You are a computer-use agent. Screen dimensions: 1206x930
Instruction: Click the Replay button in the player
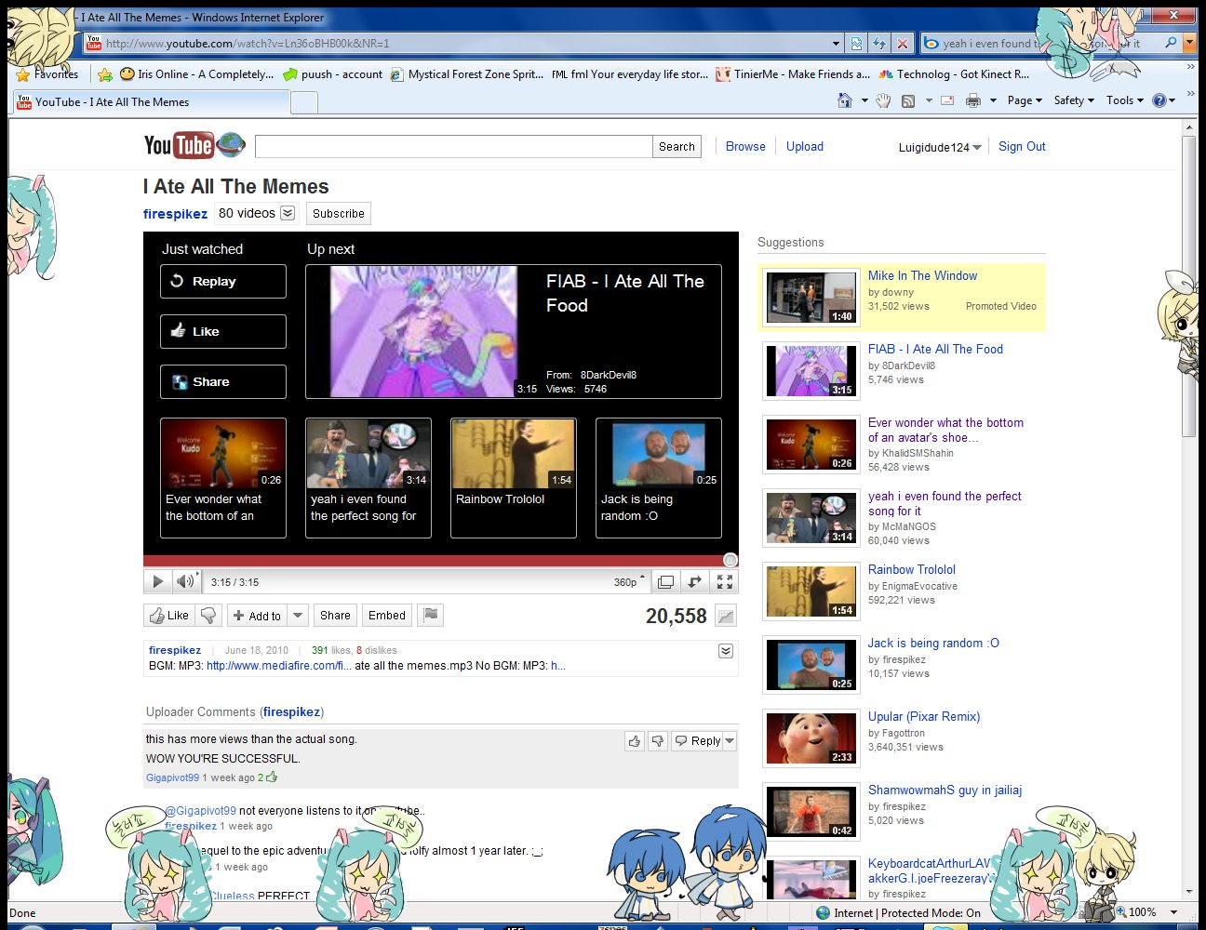pos(223,282)
